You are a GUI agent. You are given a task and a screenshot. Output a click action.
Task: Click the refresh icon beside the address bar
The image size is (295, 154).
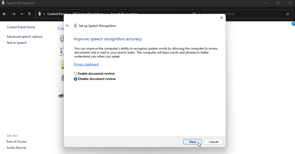[x=194, y=14]
